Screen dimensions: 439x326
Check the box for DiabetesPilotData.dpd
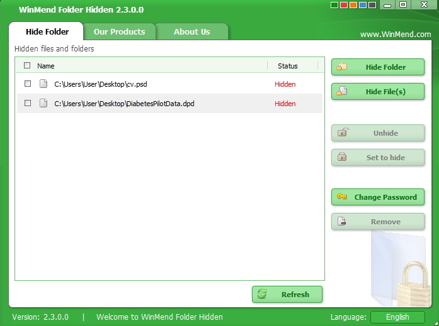pyautogui.click(x=28, y=103)
